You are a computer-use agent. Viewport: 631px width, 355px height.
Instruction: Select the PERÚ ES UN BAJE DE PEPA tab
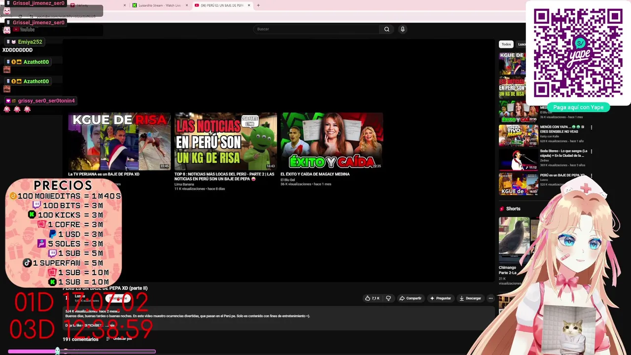222,5
